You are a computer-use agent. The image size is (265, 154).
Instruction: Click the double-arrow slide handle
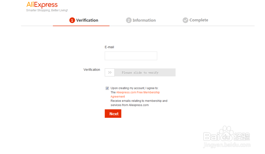pyautogui.click(x=110, y=72)
